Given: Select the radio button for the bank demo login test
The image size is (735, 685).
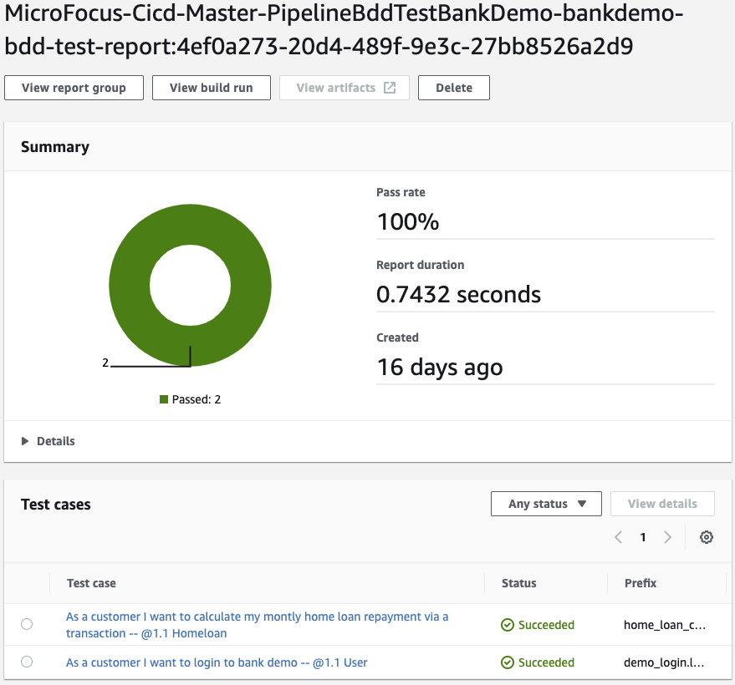Looking at the screenshot, I should [x=26, y=662].
